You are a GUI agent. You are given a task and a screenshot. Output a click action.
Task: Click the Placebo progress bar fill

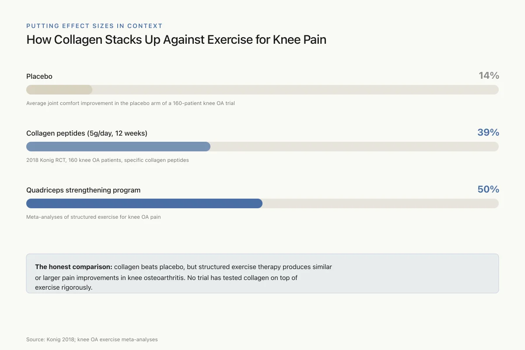[59, 90]
